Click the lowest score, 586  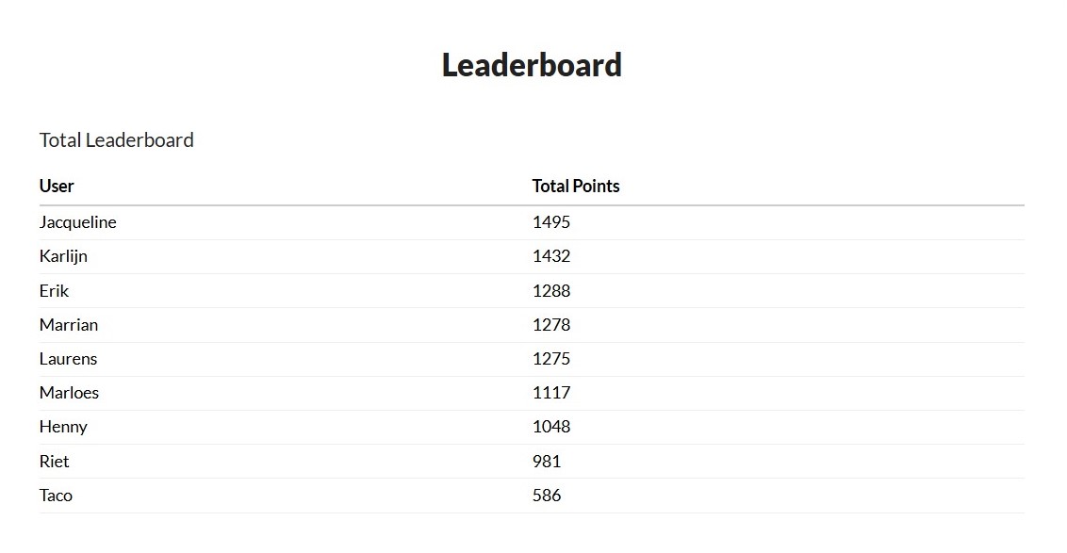[x=547, y=496]
